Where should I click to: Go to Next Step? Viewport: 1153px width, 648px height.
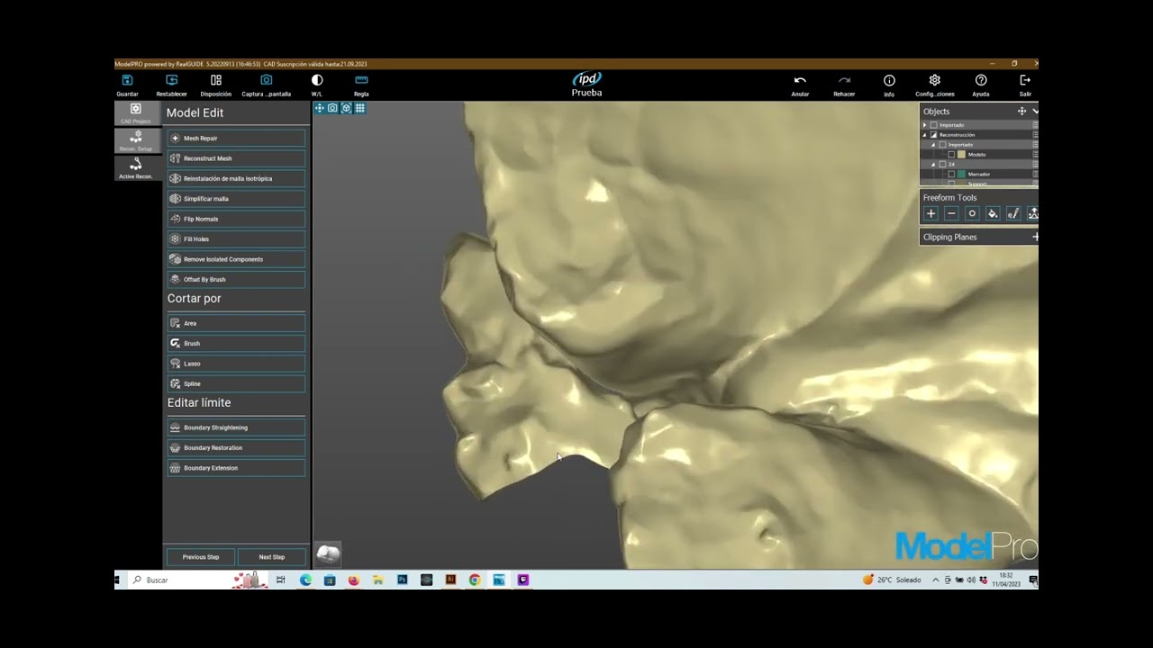click(271, 557)
